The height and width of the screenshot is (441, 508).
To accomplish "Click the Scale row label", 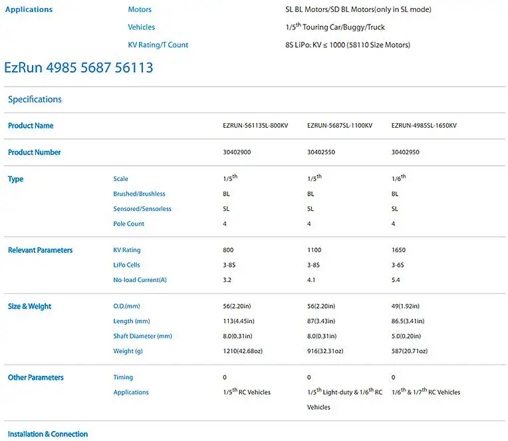I will click(x=120, y=179).
